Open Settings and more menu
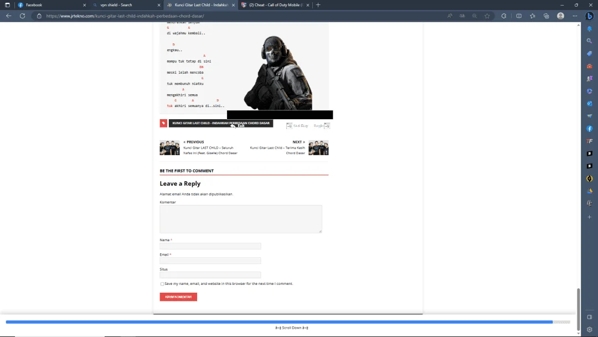This screenshot has width=598, height=337. click(x=575, y=16)
